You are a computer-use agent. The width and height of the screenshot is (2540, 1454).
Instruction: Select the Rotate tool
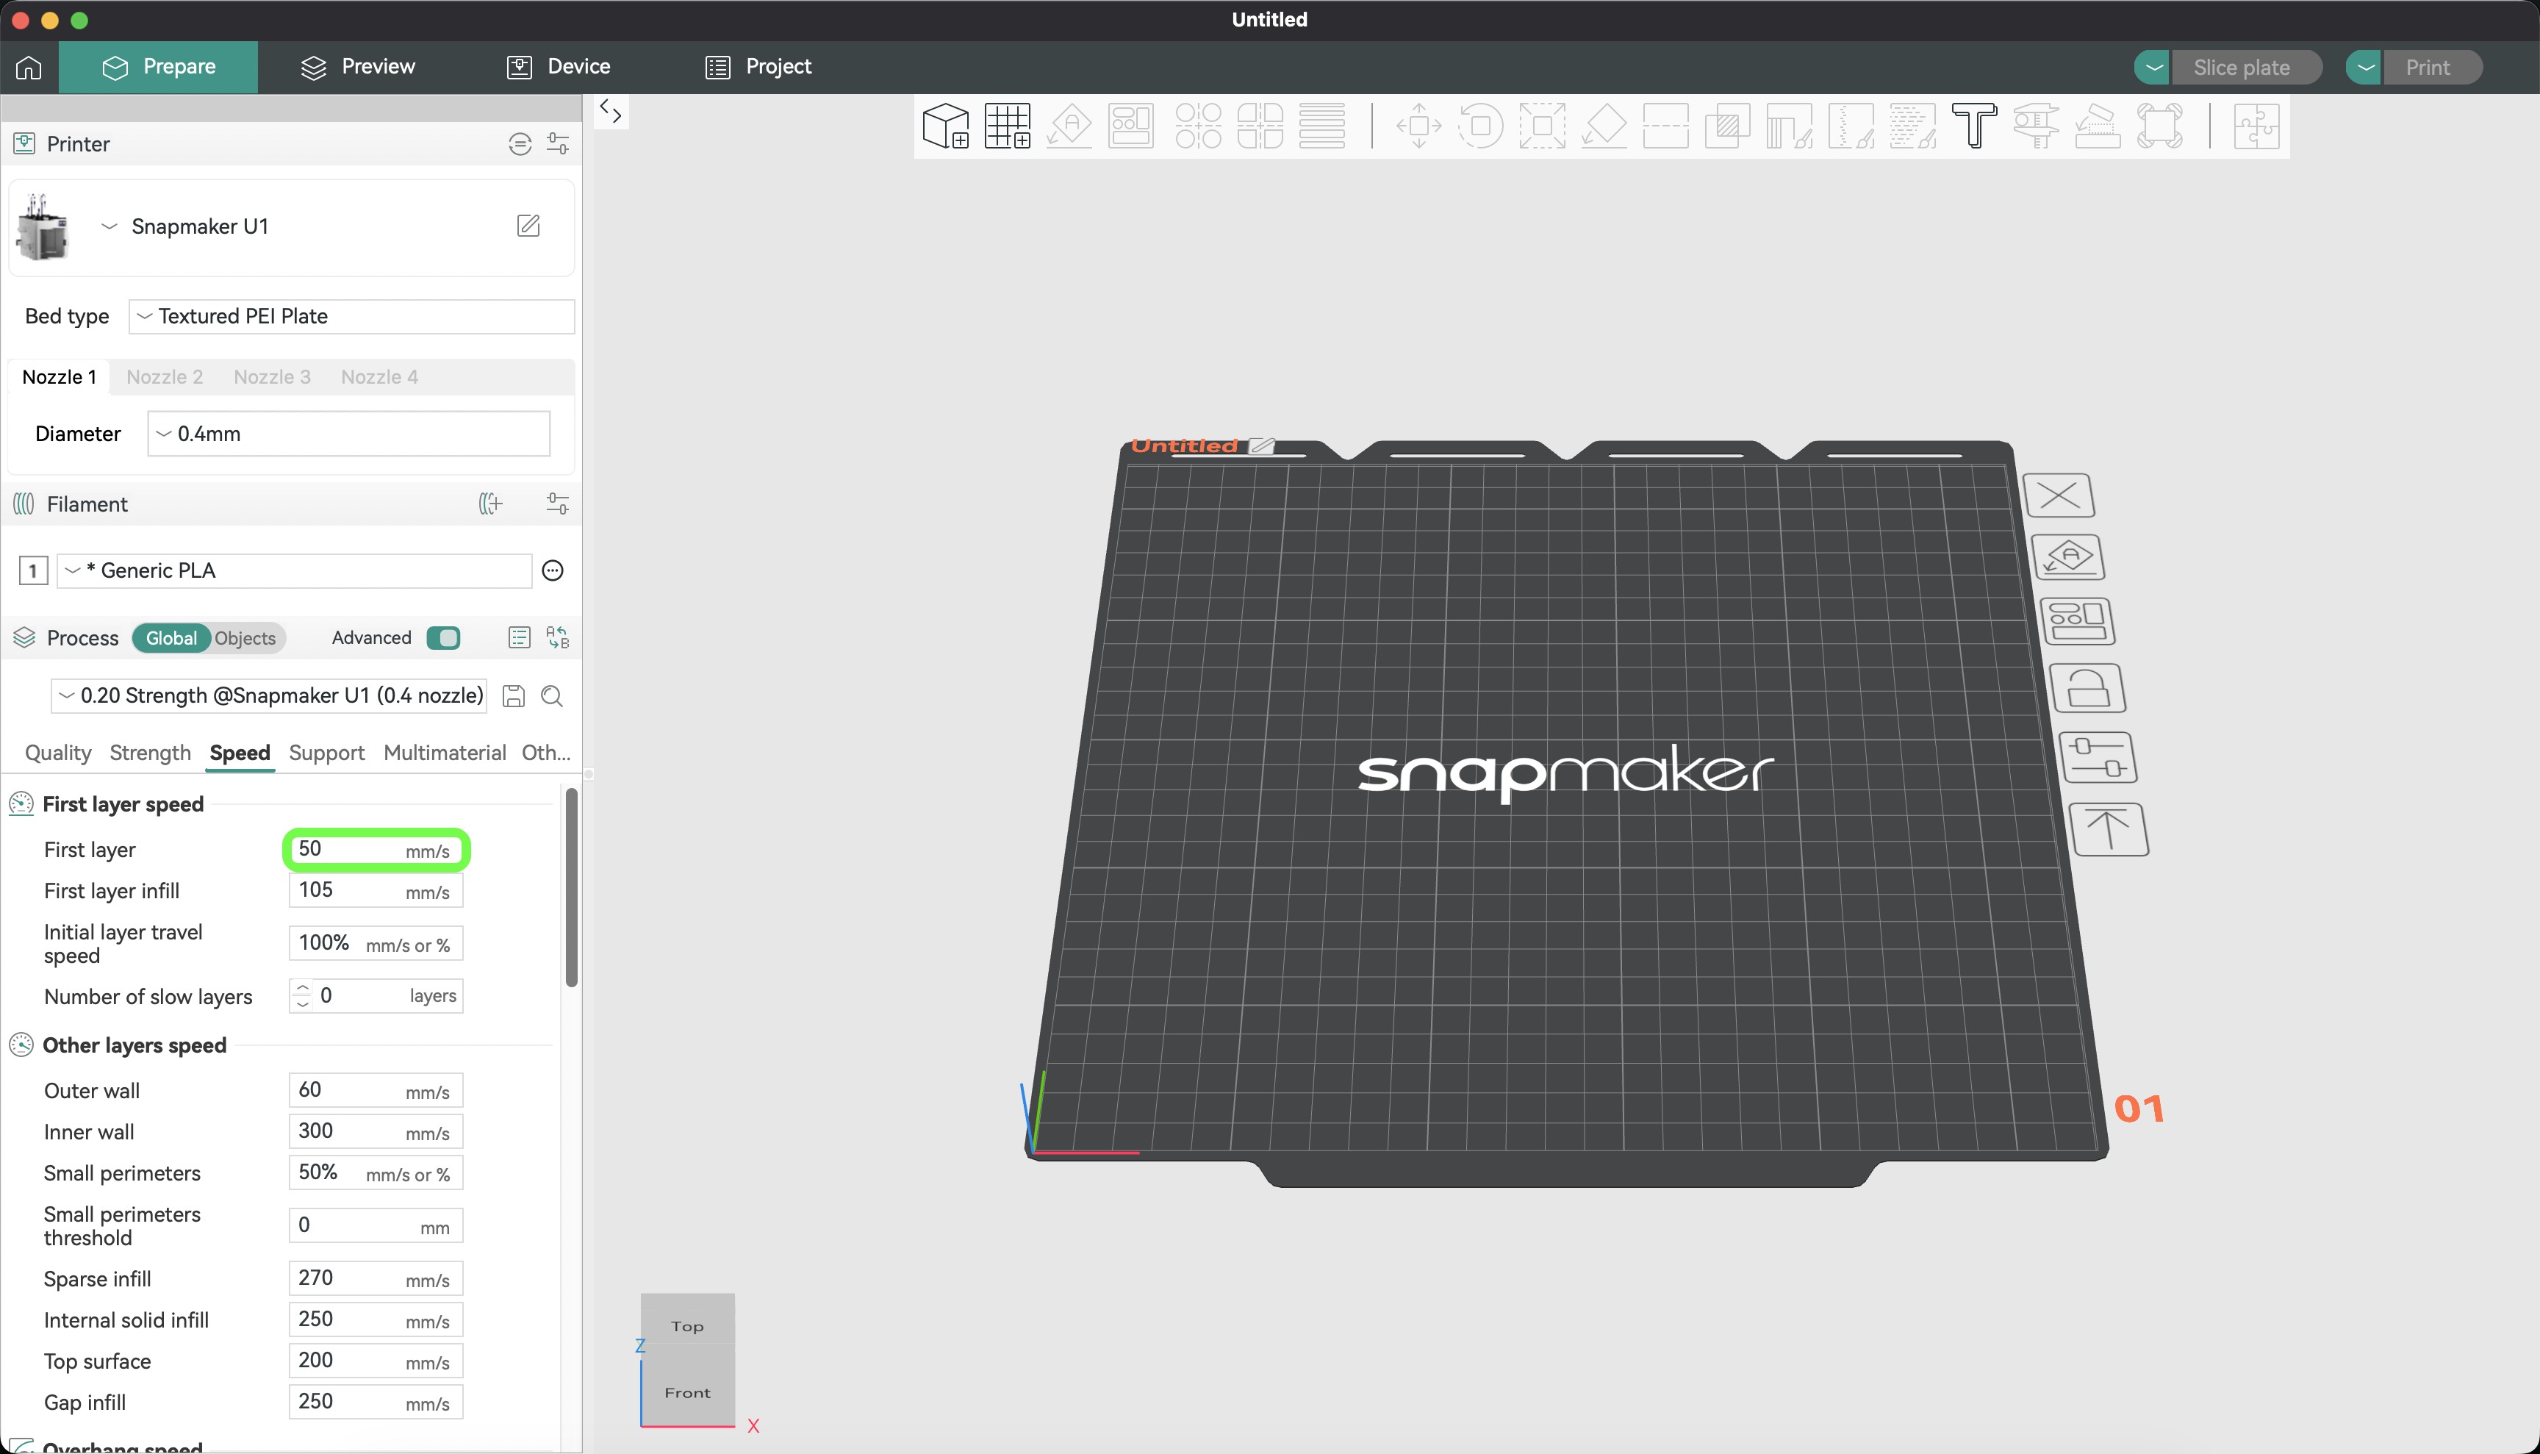coord(1481,126)
